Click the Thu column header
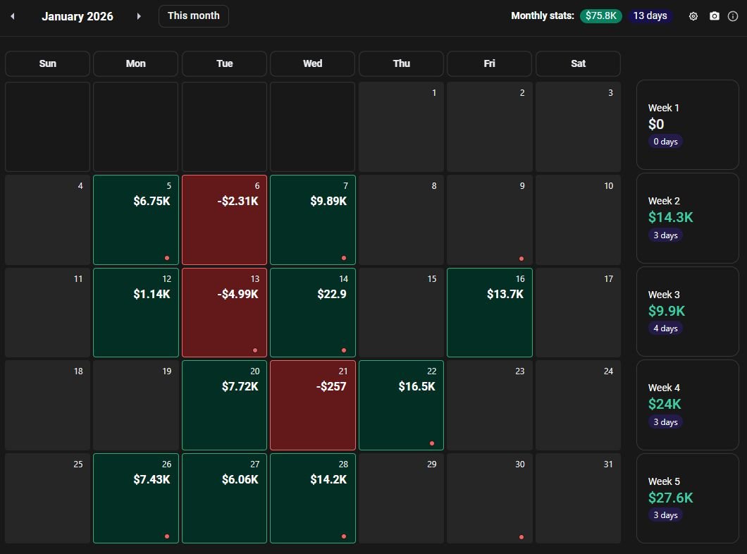 coord(401,63)
